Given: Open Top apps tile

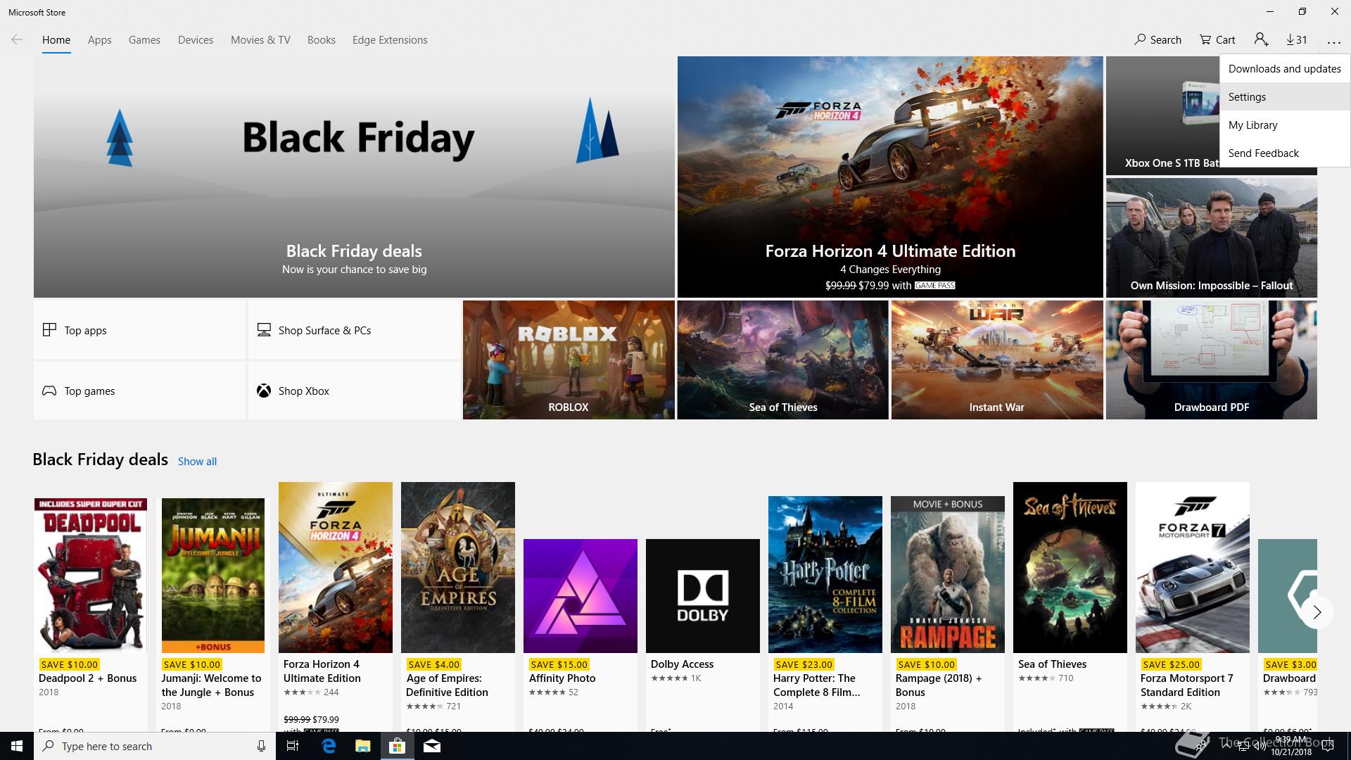Looking at the screenshot, I should (139, 330).
